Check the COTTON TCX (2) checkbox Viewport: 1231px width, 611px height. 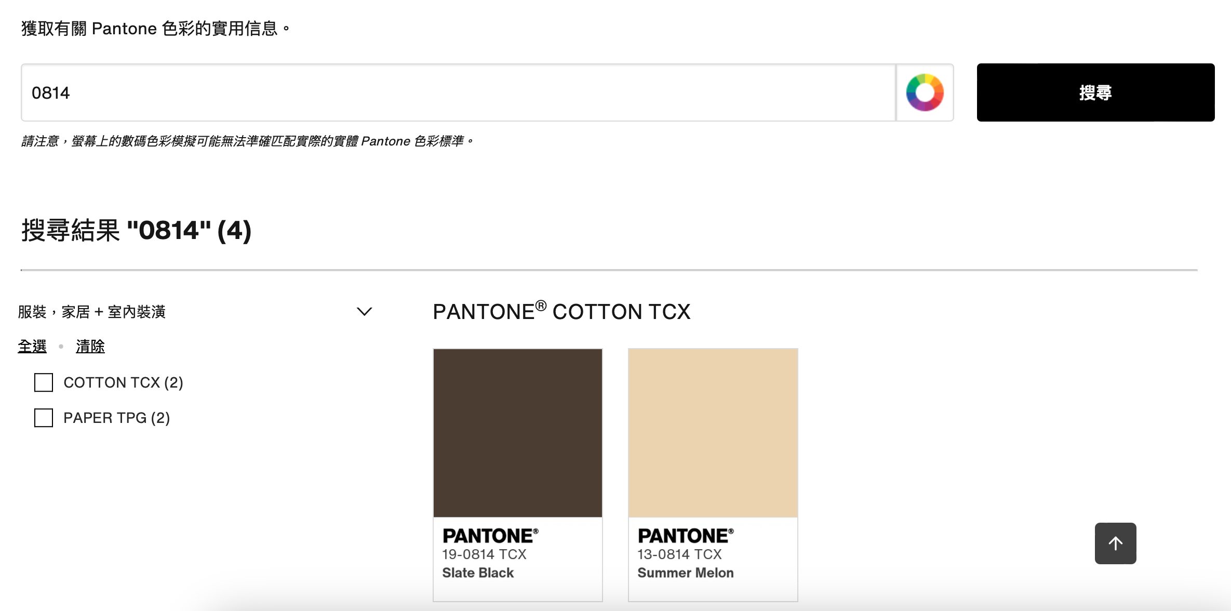(x=44, y=382)
